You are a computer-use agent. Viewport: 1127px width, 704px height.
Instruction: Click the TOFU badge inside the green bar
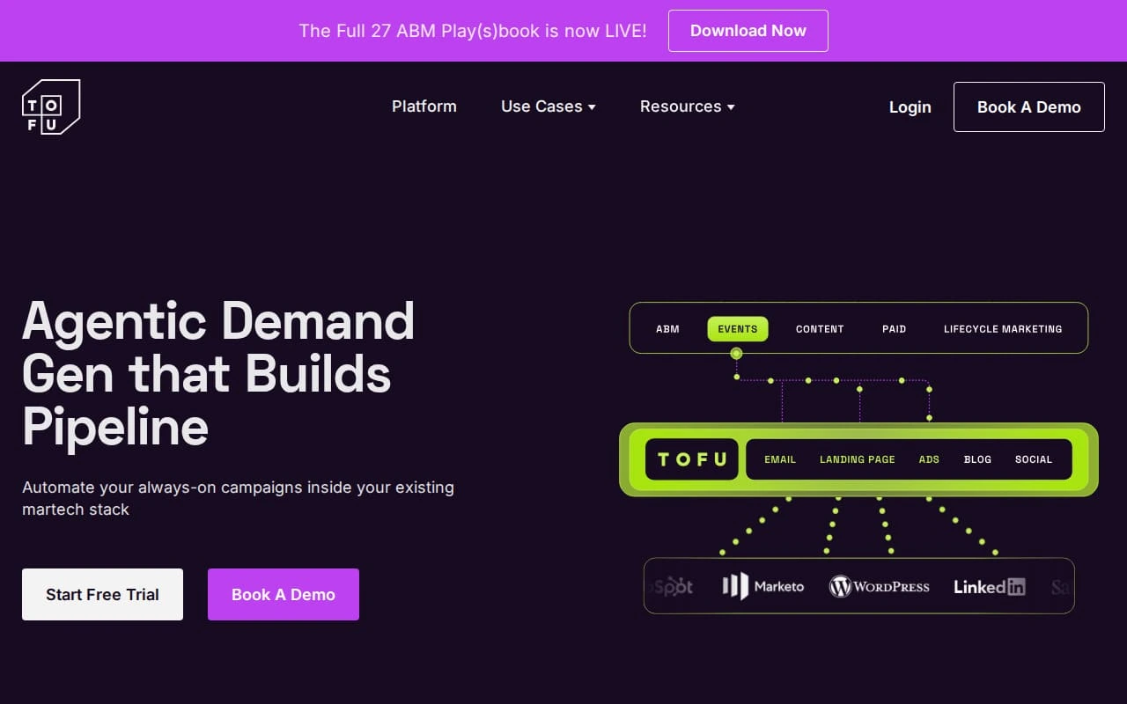point(691,458)
